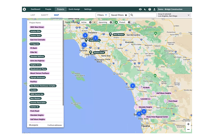This screenshot has width=214, height=140.
Task: Open Settings from the top bar
Action: [88, 9]
